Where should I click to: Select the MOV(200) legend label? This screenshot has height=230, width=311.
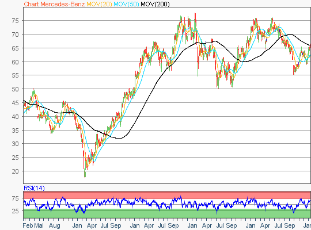click(x=155, y=4)
